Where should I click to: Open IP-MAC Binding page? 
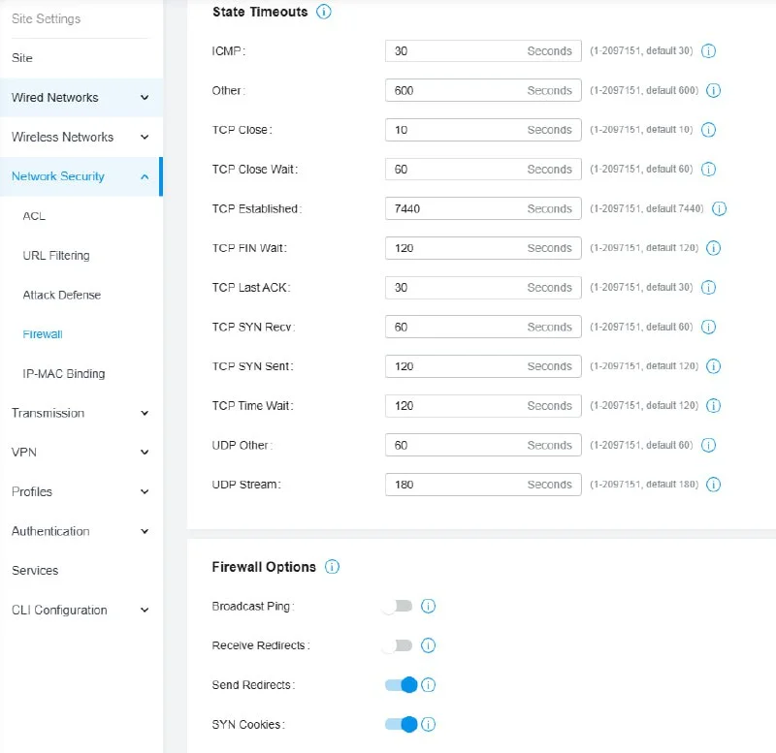click(x=64, y=374)
